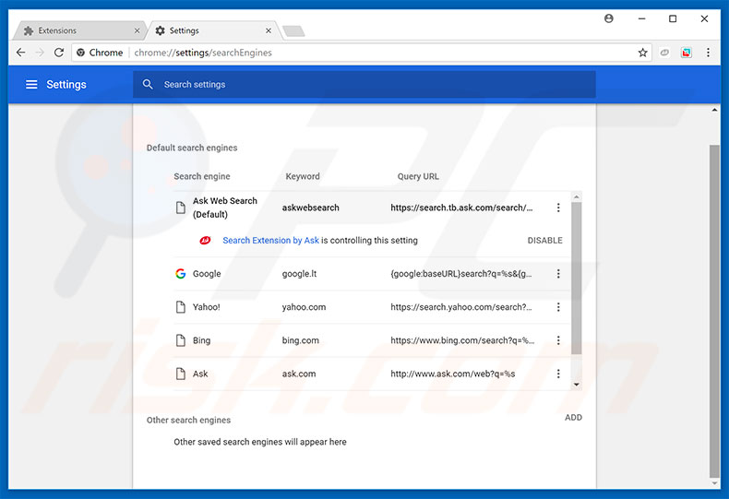This screenshot has height=499, width=729.
Task: Click the page icon beside Yahoo!
Action: tap(180, 307)
